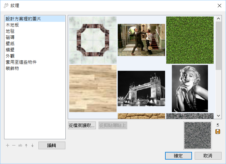Cancel the dialog with 取消
Screen dimensions: 226x164
[208, 156]
